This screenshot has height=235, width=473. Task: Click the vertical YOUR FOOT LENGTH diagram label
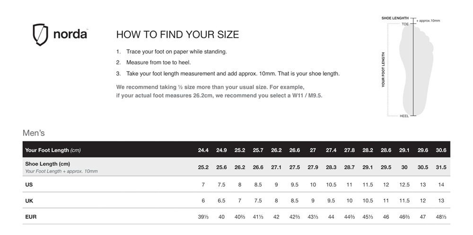pos(383,69)
